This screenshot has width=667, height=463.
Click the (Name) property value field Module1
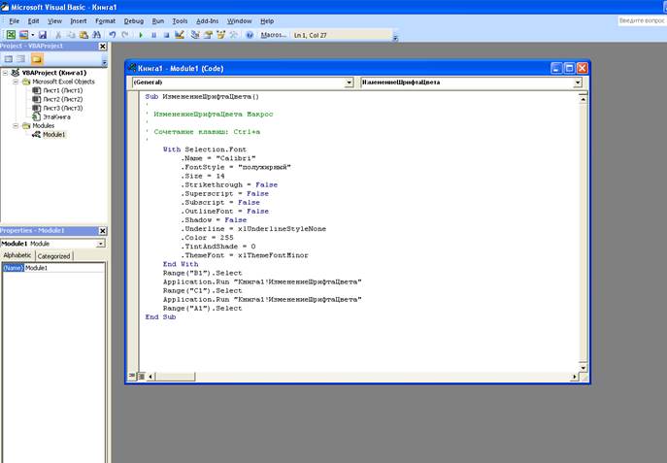coord(64,268)
